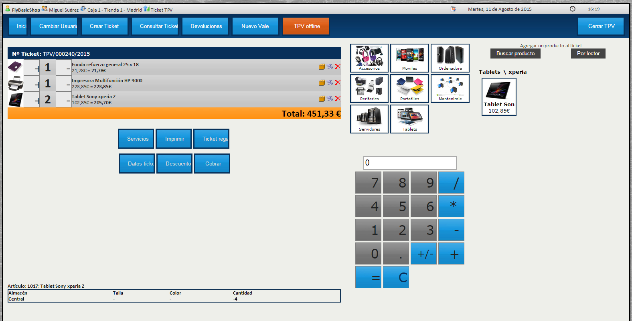Open the Accesorios product category

pyautogui.click(x=369, y=58)
